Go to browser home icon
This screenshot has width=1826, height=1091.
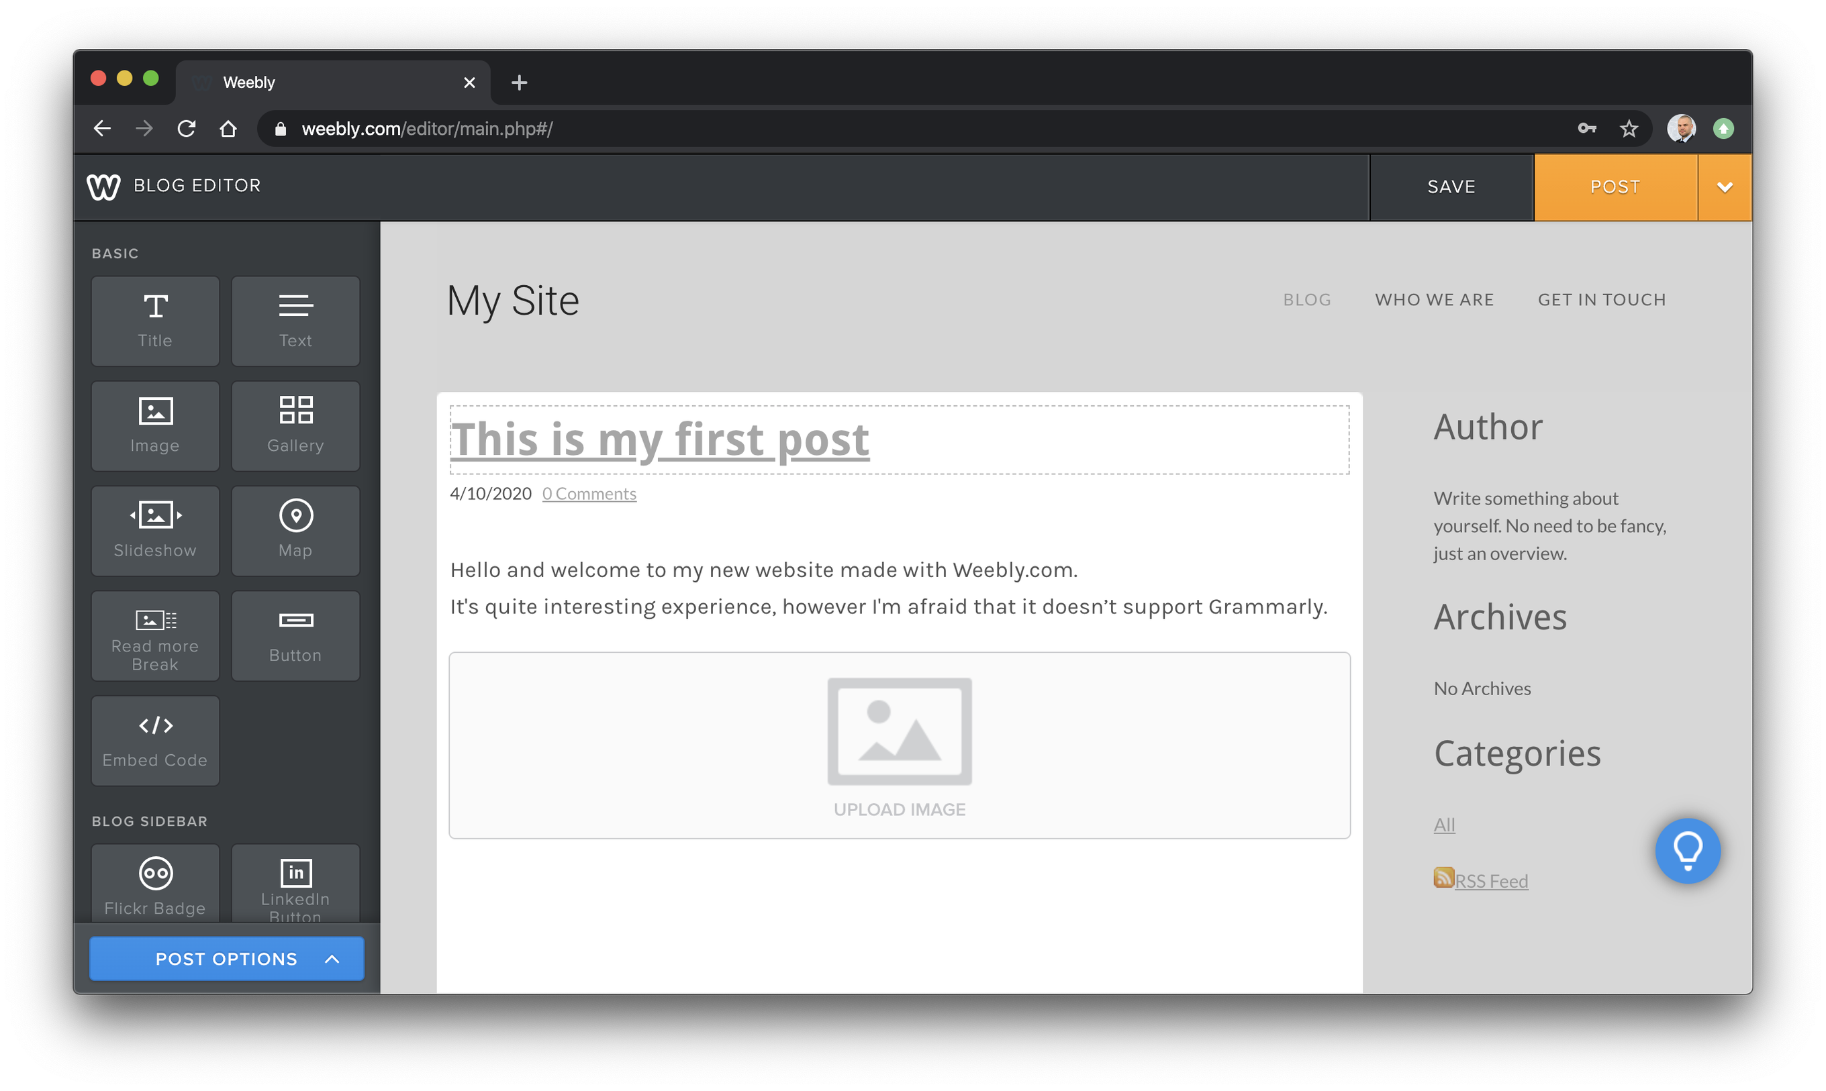click(x=229, y=129)
